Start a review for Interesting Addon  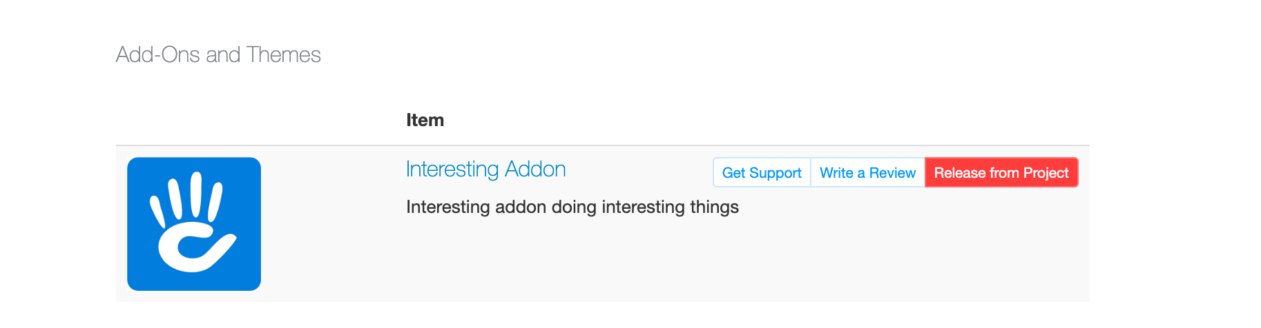pos(867,172)
